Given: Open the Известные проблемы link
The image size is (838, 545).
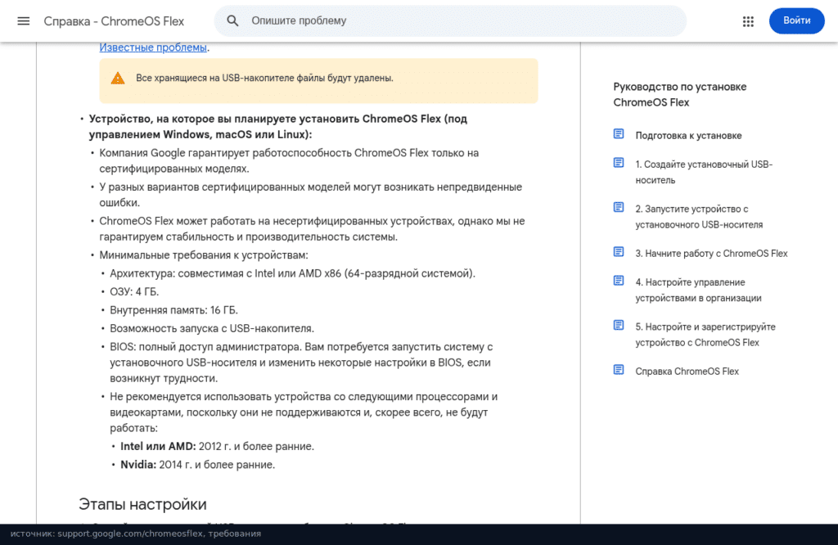Looking at the screenshot, I should 153,47.
